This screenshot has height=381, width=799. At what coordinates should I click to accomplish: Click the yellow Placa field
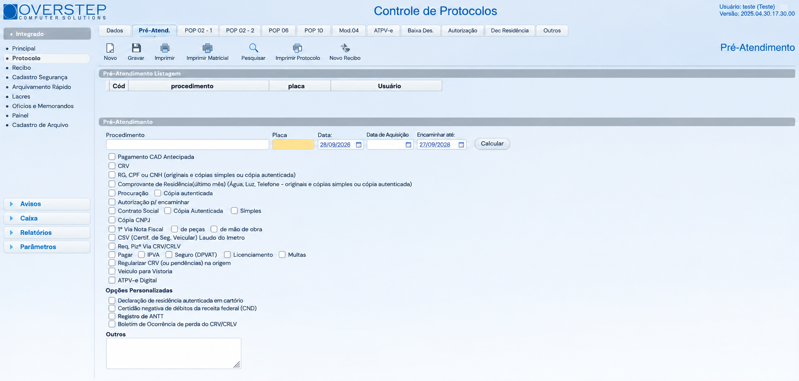click(293, 145)
